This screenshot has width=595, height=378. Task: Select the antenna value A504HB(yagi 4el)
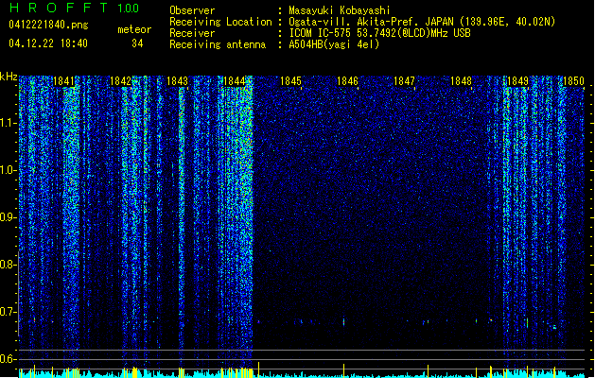point(334,44)
